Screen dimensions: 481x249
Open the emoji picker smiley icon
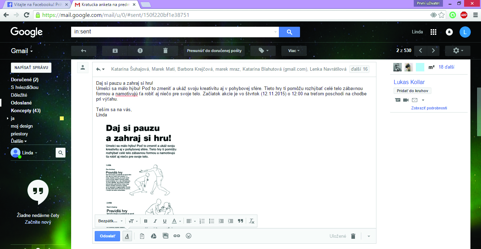188,236
